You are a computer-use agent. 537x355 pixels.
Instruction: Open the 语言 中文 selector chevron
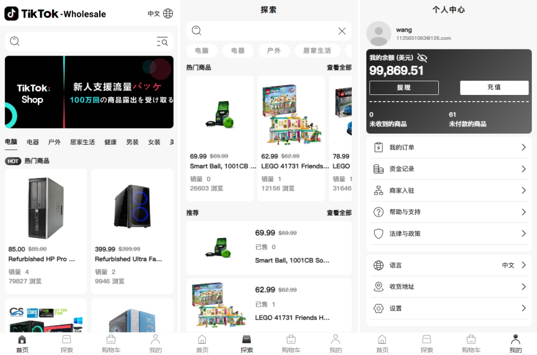(524, 265)
